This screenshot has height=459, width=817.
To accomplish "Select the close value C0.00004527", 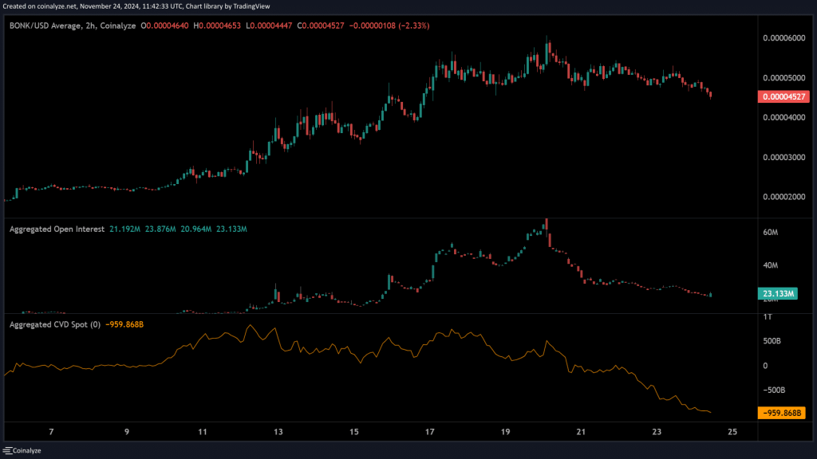I will point(321,25).
